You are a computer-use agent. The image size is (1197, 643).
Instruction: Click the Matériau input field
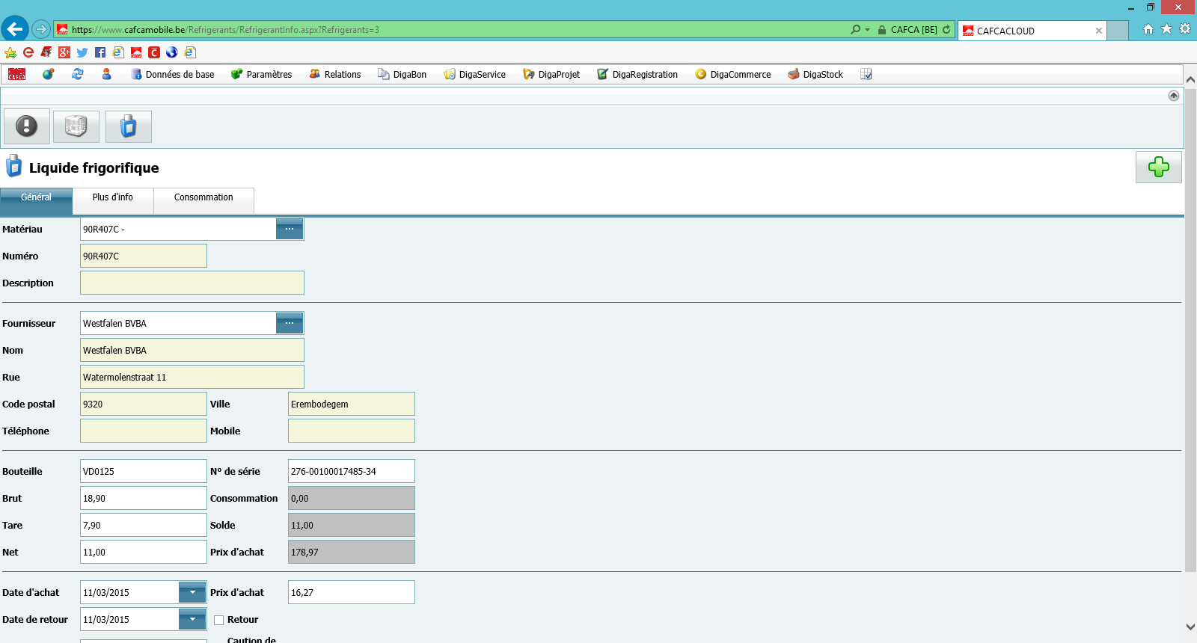(x=178, y=229)
